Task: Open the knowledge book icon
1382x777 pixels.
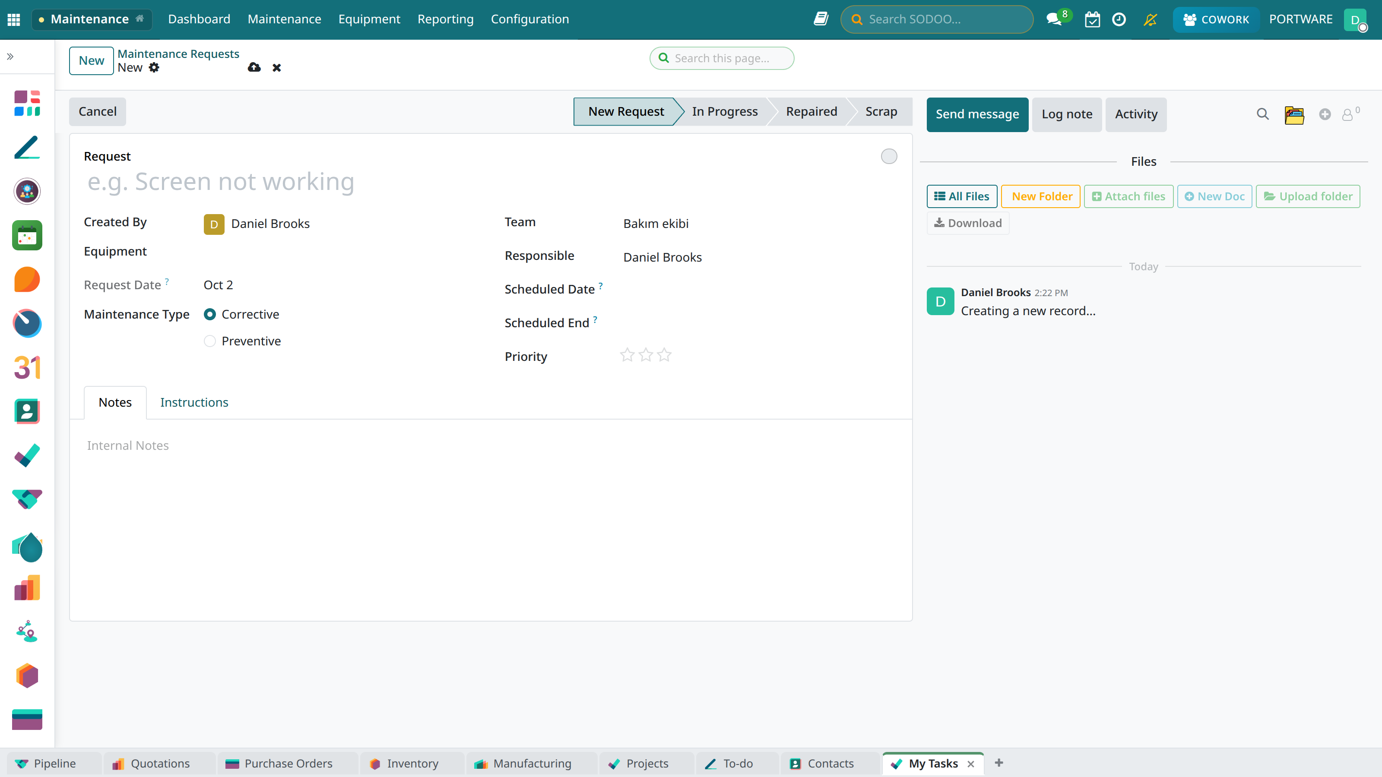Action: point(821,19)
